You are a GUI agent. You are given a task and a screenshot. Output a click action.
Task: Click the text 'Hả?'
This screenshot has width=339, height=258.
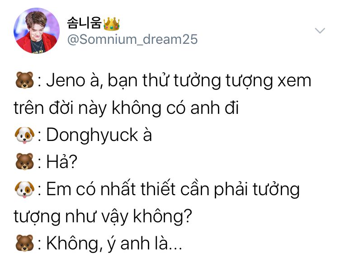(62, 162)
